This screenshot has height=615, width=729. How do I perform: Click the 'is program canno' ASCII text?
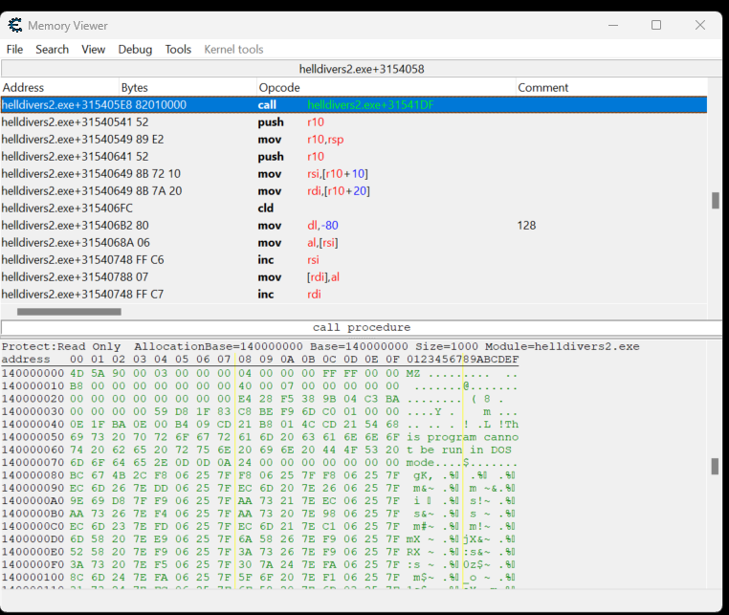[x=462, y=437]
